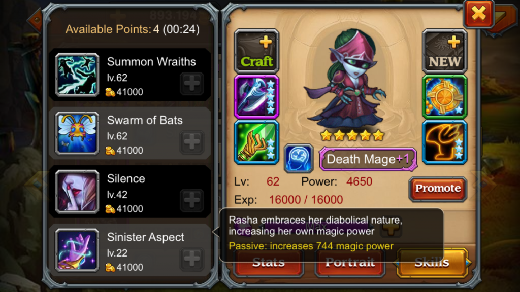
Task: Tap the Silence skill portrait icon
Action: [77, 192]
